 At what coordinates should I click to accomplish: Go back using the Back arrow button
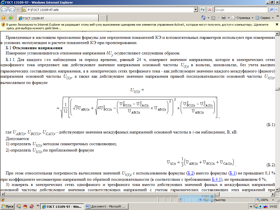pos(4,10)
